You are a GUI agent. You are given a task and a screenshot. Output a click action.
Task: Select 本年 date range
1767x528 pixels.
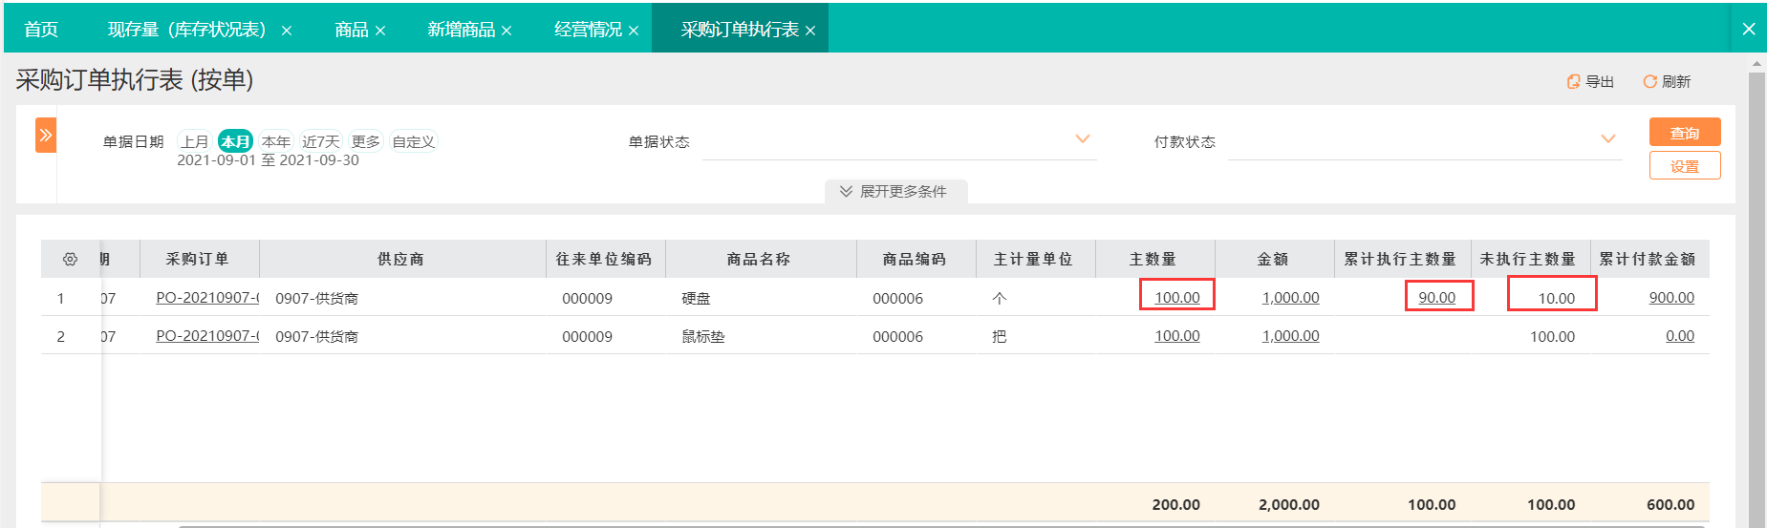coord(276,141)
